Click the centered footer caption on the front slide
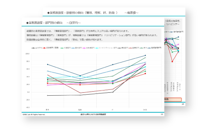Viewport: 207px width, 133px height. (x=93, y=115)
